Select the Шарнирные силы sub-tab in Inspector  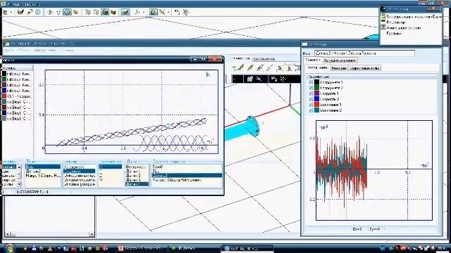(365, 68)
